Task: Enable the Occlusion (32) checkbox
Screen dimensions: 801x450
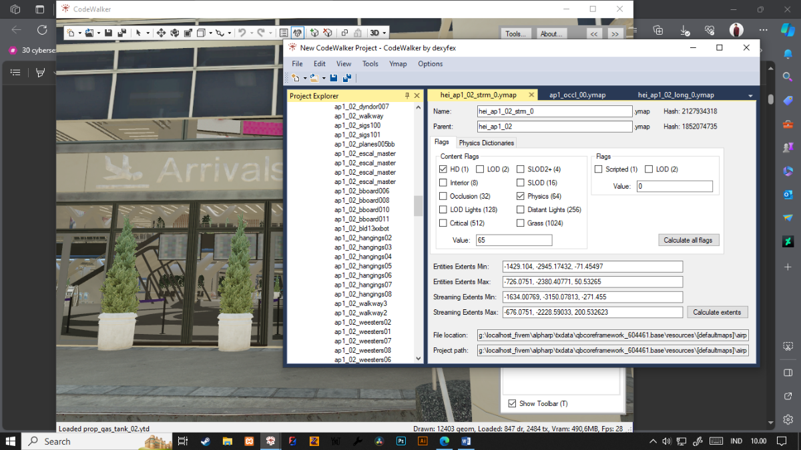Action: point(443,196)
